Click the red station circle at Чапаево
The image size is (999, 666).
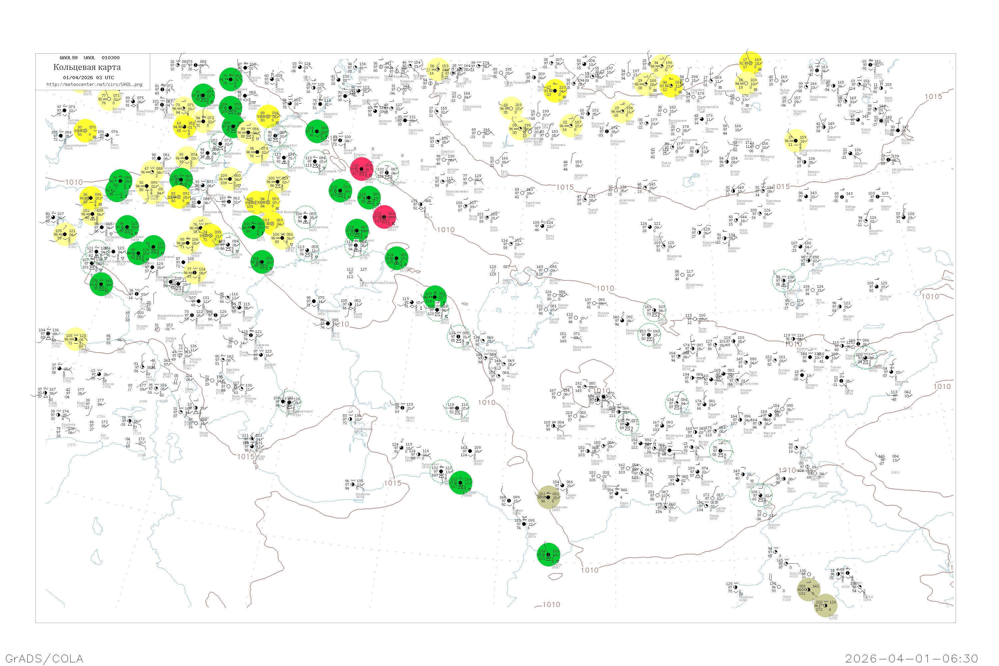[x=361, y=169]
